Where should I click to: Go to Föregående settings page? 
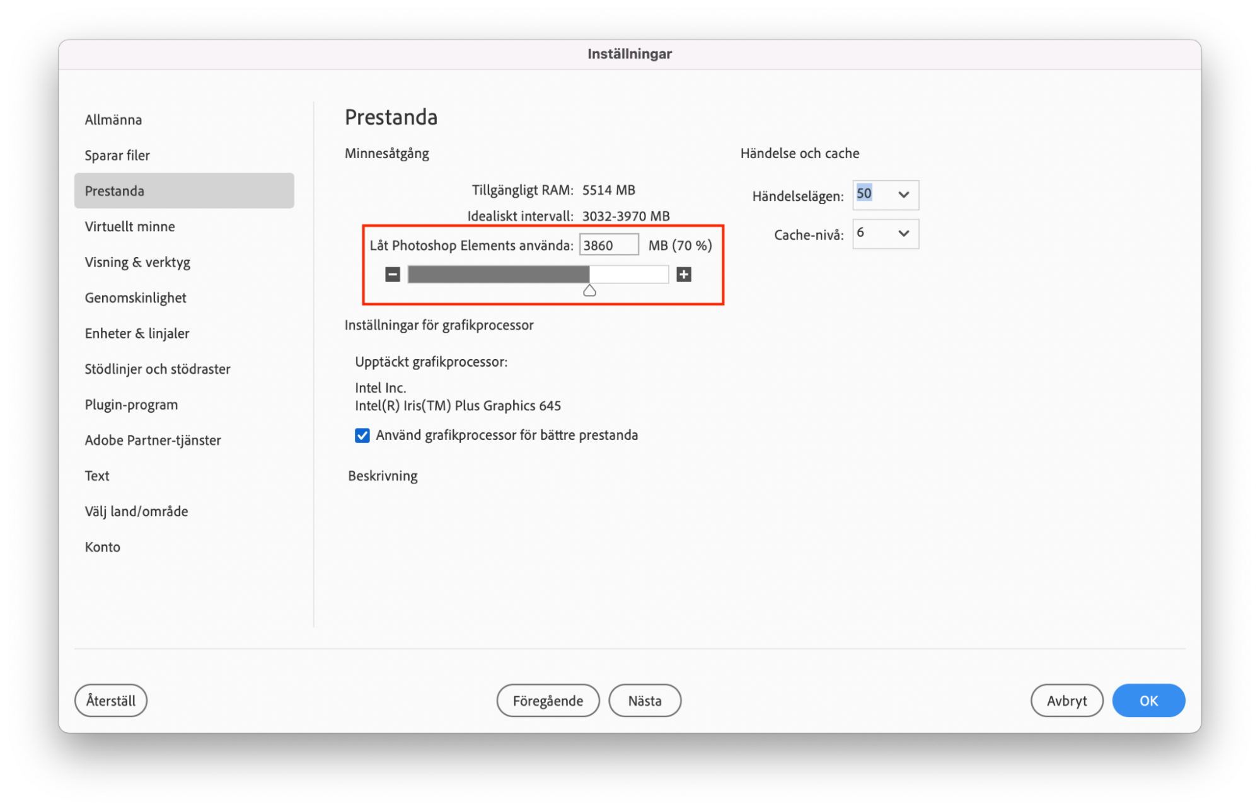tap(548, 701)
